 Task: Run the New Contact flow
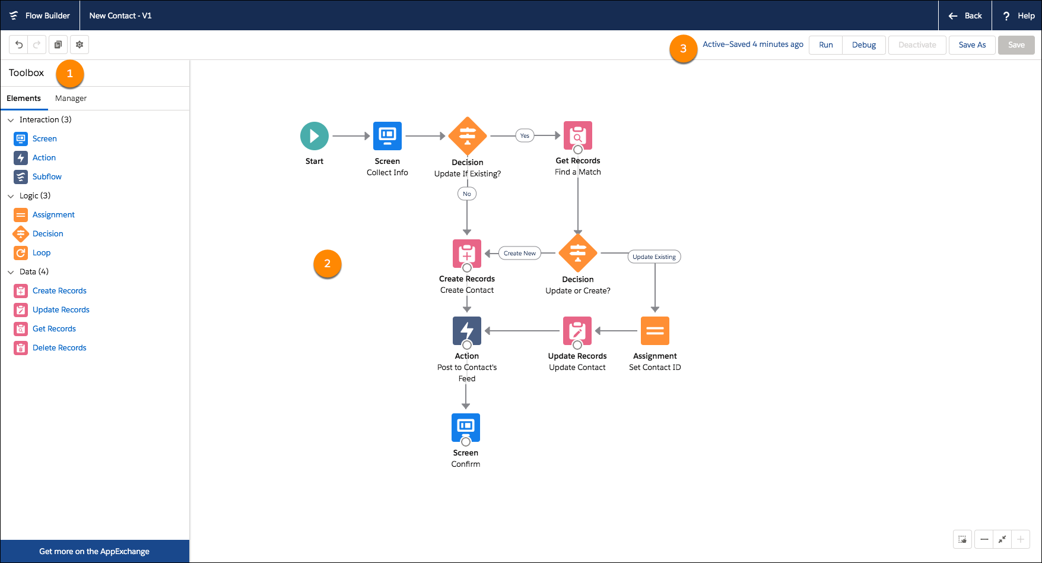825,45
